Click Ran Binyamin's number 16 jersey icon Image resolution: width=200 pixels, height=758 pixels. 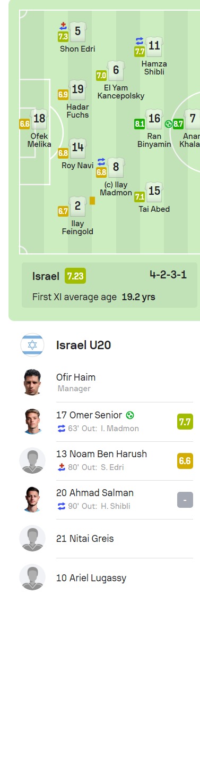pos(154,119)
